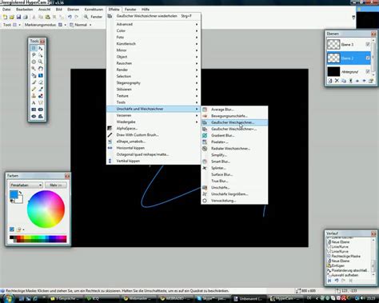The height and width of the screenshot is (303, 379).
Task: Choose Radialer Weichzeichner... effect
Action: click(234, 149)
